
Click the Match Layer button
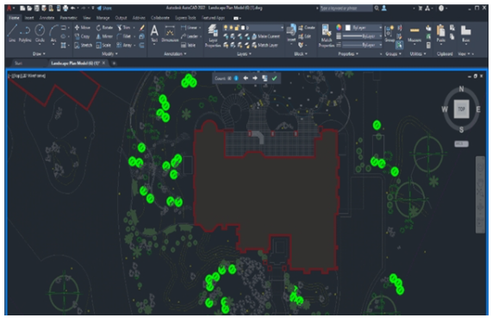pos(265,45)
